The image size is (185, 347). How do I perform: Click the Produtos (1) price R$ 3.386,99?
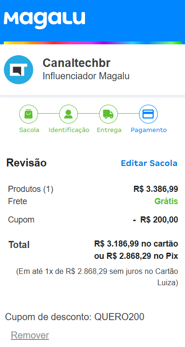pos(156,189)
